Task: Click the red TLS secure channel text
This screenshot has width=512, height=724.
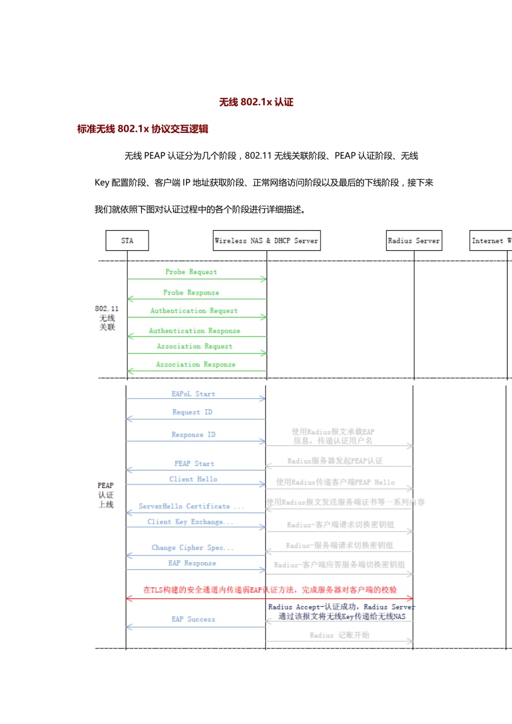Action: 270,589
